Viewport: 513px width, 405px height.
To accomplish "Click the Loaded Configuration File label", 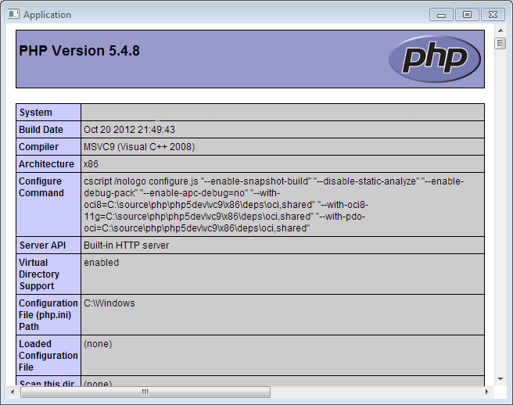I will tap(48, 356).
